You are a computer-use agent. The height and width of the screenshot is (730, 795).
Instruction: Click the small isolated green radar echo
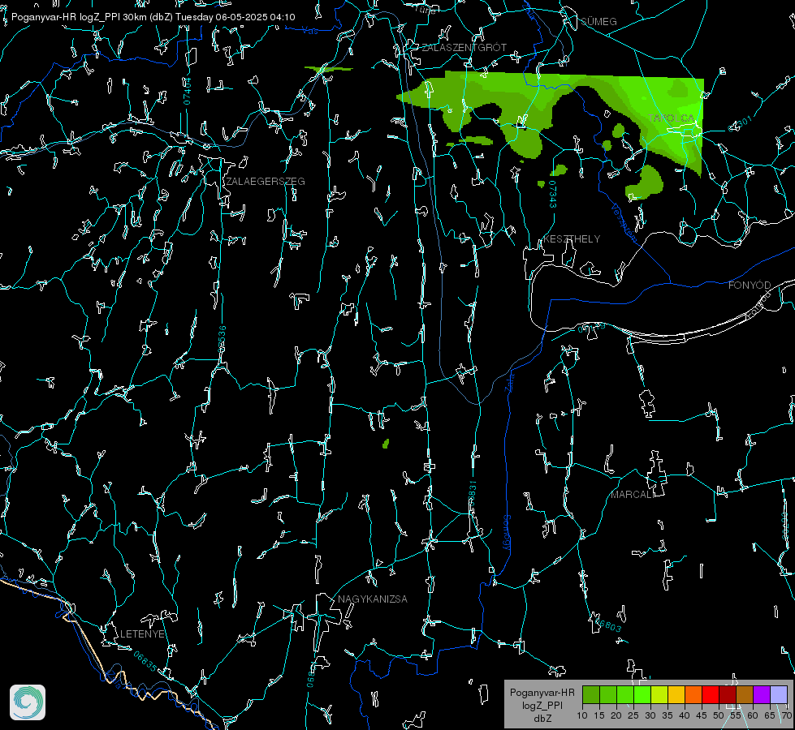tap(386, 444)
